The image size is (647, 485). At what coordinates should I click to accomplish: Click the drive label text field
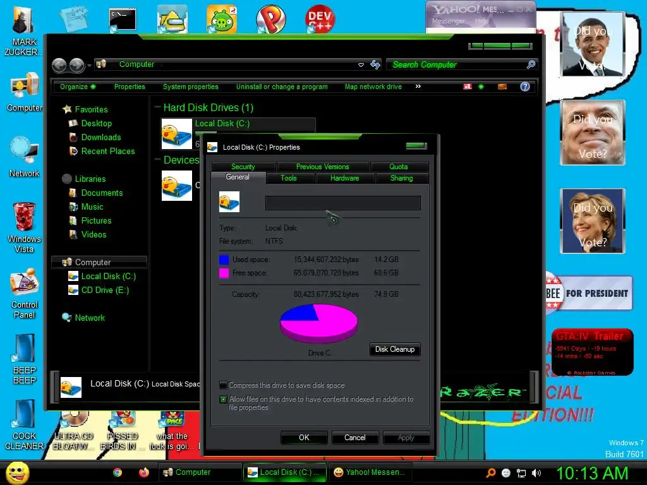pos(343,203)
